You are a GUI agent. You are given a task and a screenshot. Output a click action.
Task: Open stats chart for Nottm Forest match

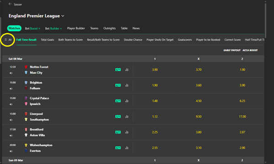tap(127, 70)
